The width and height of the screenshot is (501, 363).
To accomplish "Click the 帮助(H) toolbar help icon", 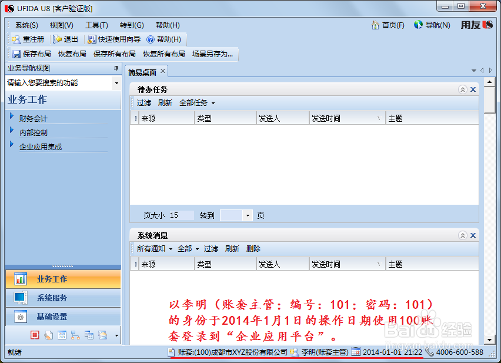I will [150, 39].
